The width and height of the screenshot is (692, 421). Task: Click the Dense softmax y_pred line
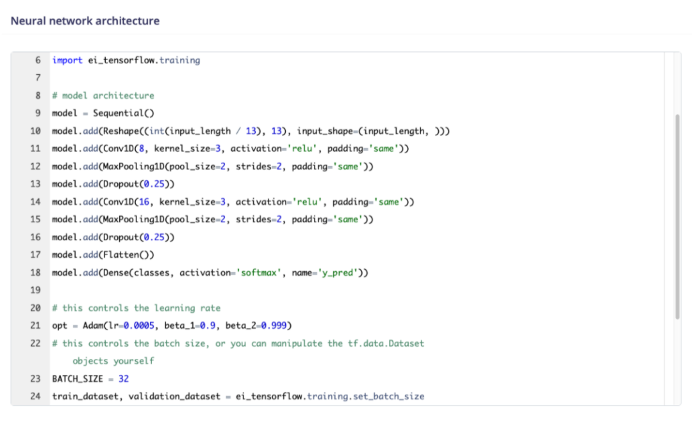pyautogui.click(x=210, y=273)
